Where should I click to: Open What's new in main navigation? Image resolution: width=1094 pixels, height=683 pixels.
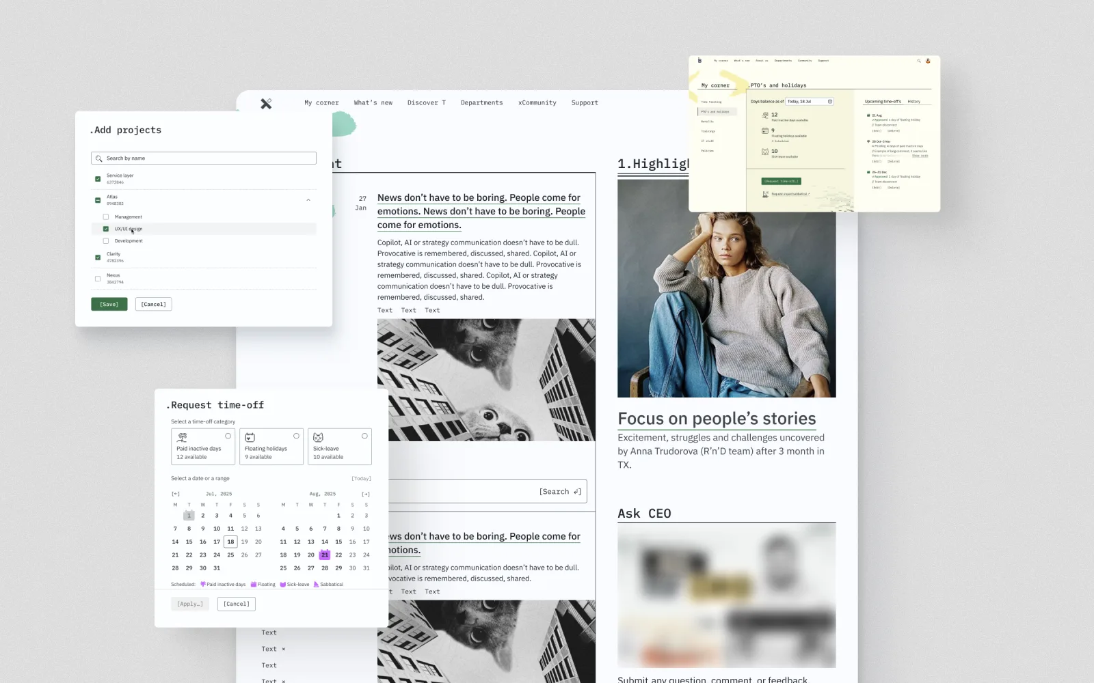[373, 103]
